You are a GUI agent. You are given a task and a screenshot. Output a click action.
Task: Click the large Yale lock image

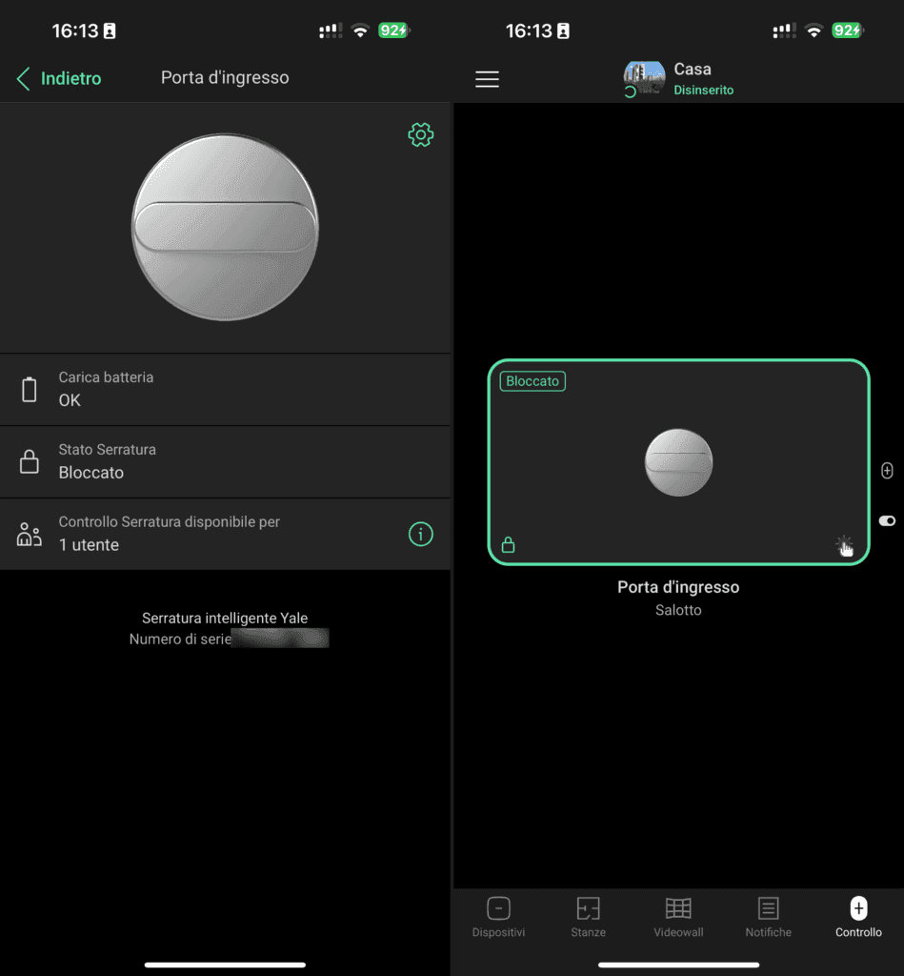(225, 228)
